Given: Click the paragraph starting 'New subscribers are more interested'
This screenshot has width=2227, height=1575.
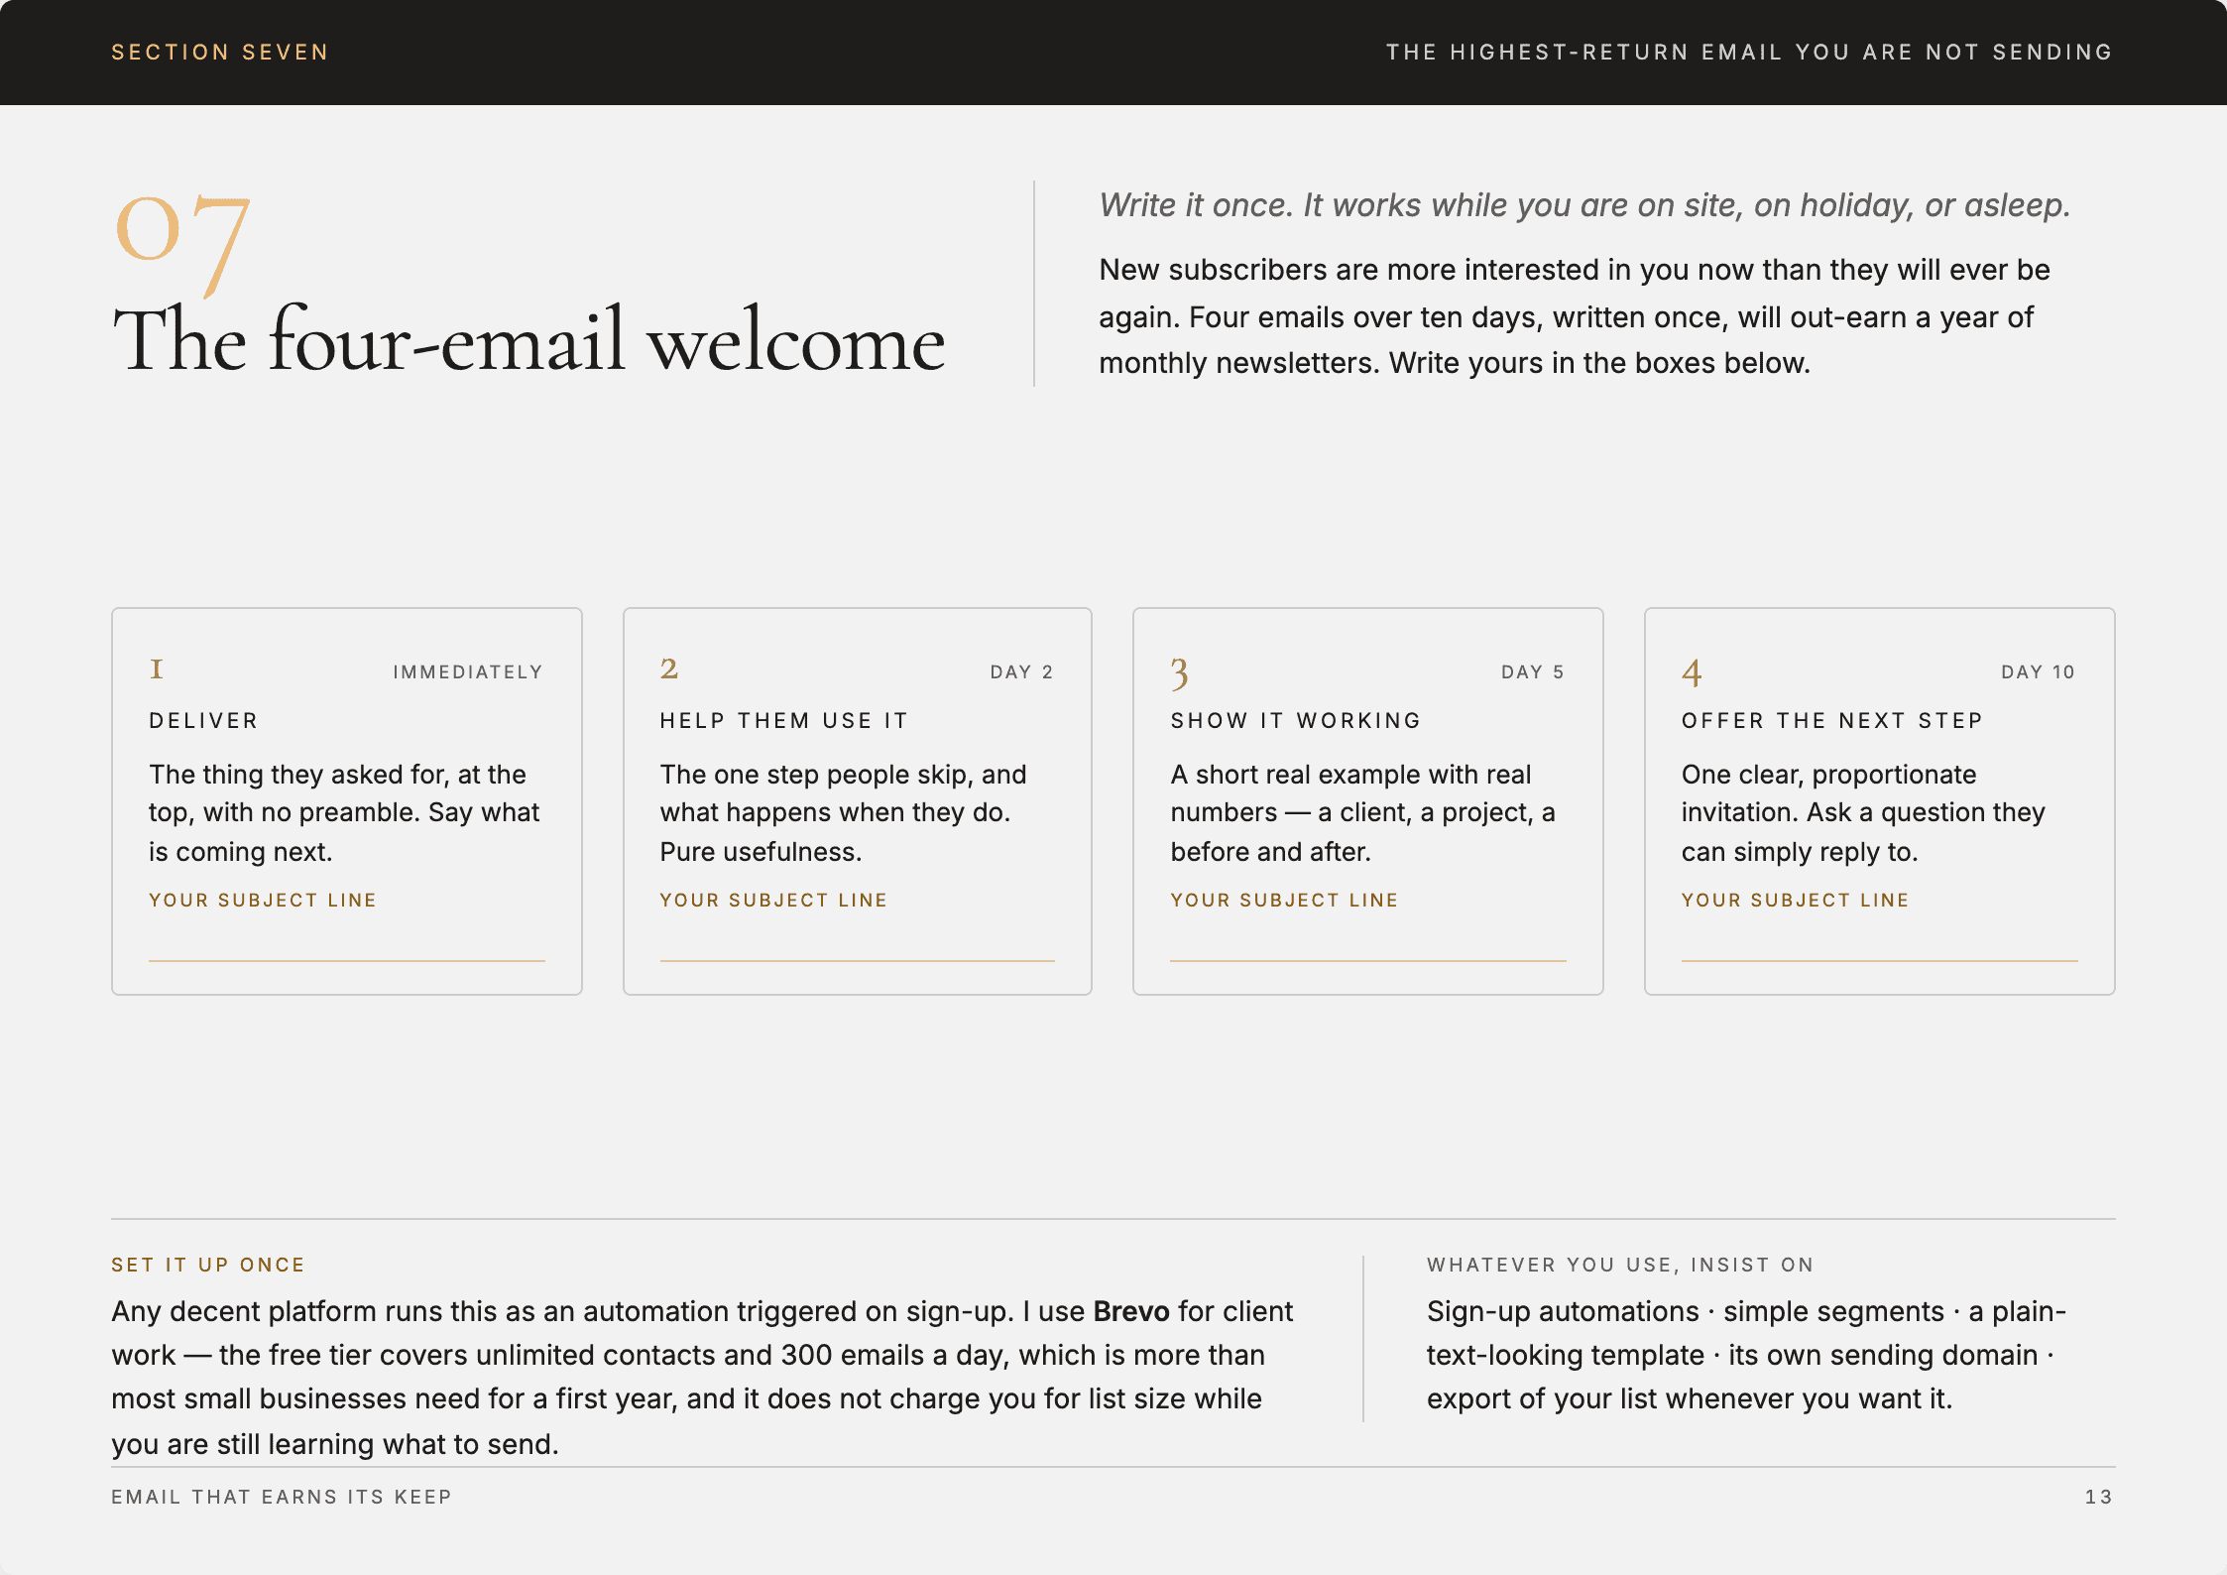Looking at the screenshot, I should point(1575,316).
